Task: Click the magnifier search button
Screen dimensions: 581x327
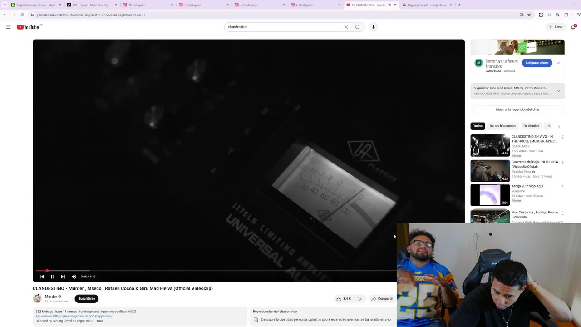Action: (358, 27)
